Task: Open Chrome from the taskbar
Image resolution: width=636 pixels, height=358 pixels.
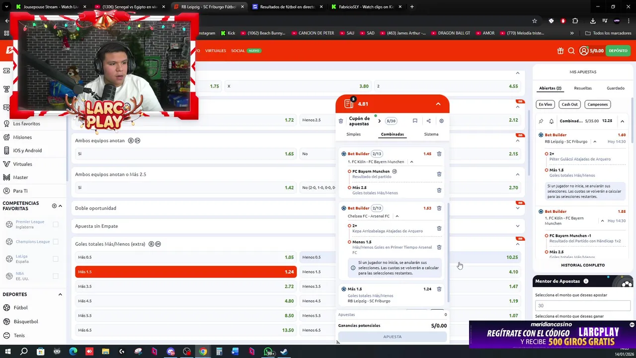Action: (203, 352)
